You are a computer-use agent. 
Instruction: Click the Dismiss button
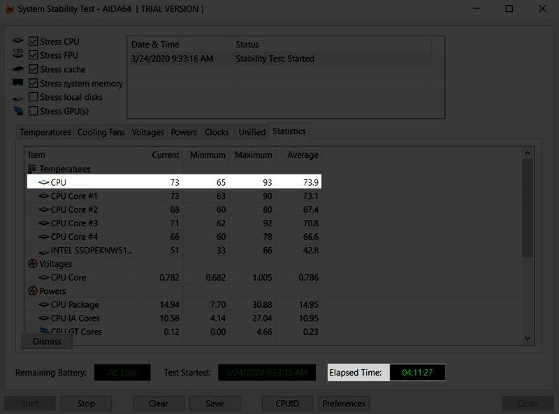47,341
